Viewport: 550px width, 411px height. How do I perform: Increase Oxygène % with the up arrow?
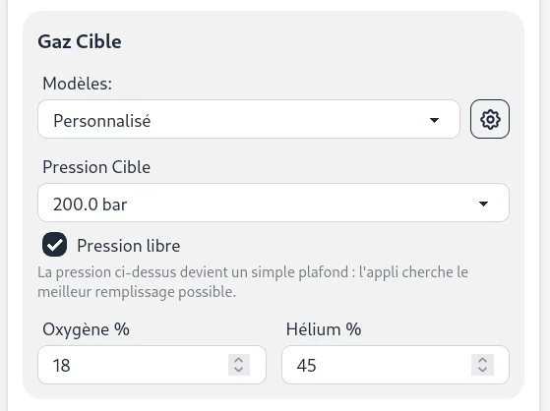point(239,360)
